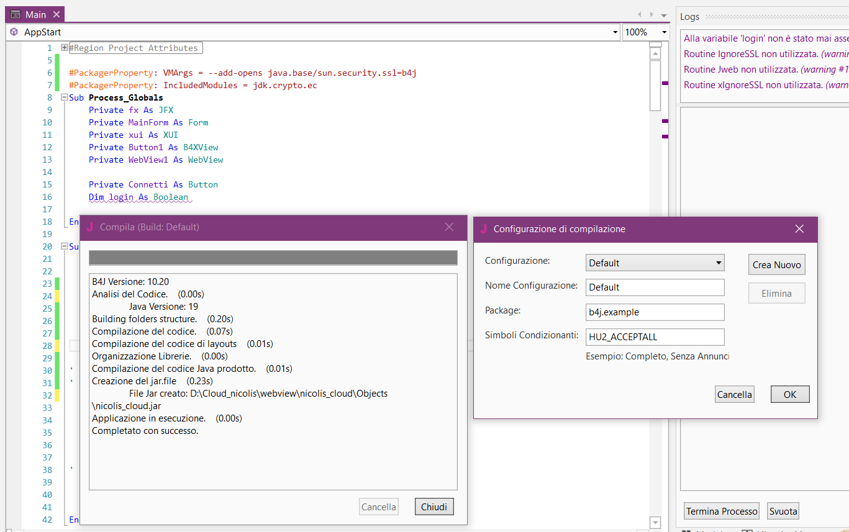Viewport: 849px width, 532px height.
Task: Click the Simboli Condizionanti input field
Action: (655, 337)
